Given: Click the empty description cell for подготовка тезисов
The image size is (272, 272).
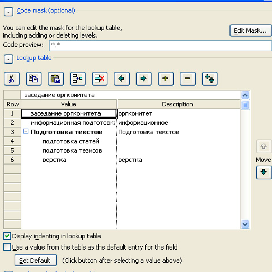Looking at the screenshot, I should tap(178, 150).
